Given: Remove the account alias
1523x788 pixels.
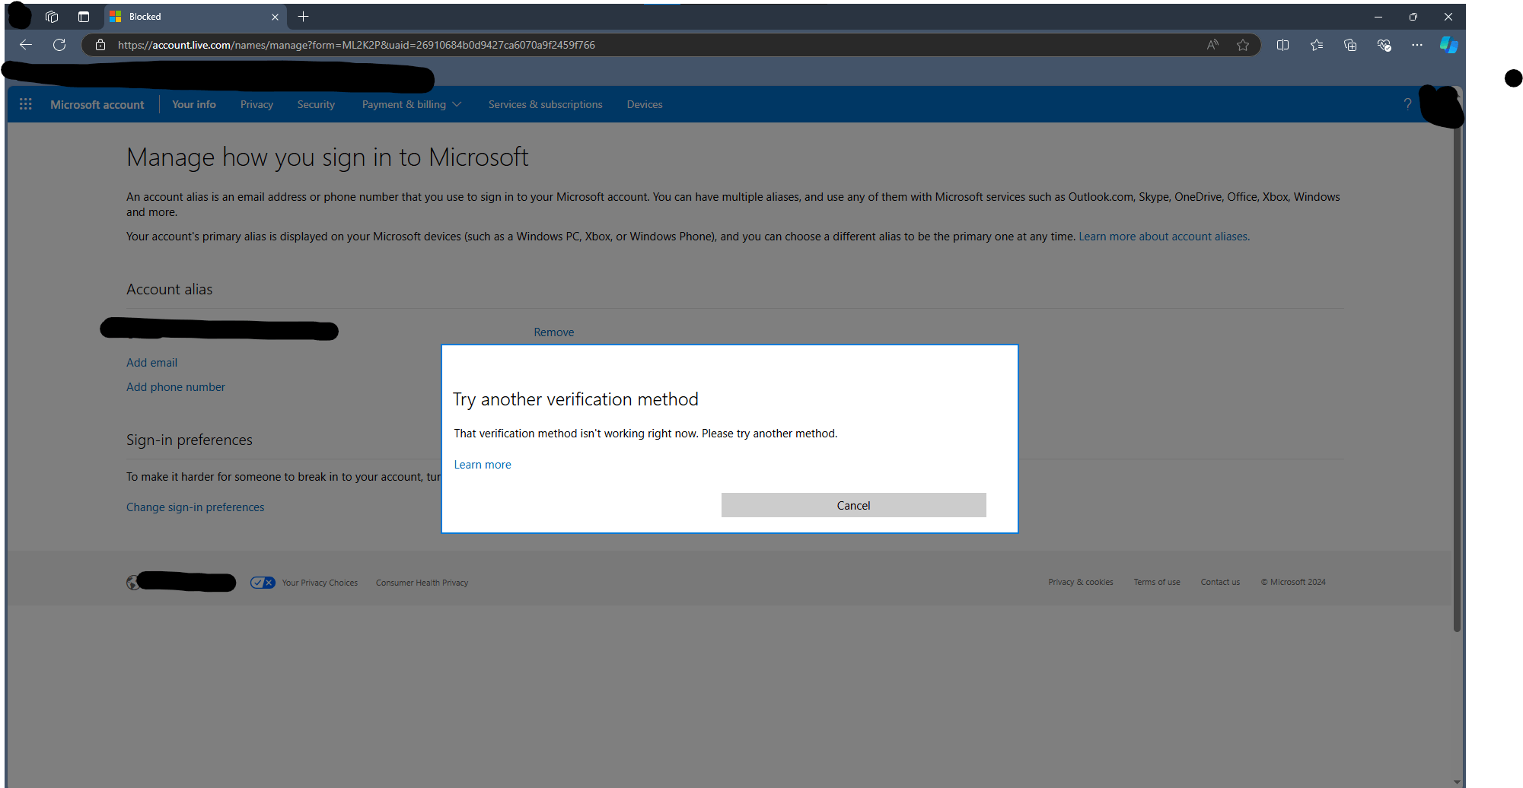Looking at the screenshot, I should [553, 332].
